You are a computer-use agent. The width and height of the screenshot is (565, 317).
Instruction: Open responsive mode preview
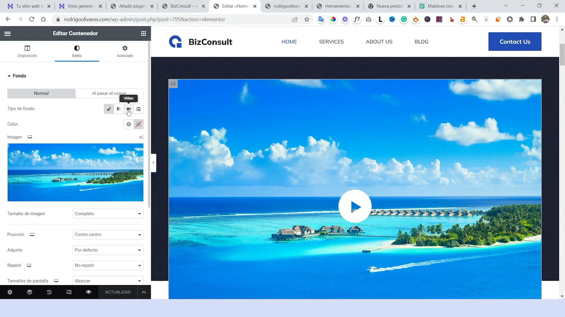click(69, 292)
